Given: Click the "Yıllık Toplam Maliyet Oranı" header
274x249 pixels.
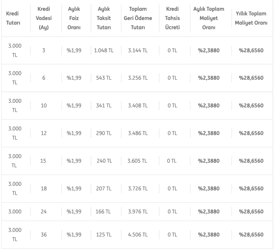Looking at the screenshot, I should tap(251, 18).
